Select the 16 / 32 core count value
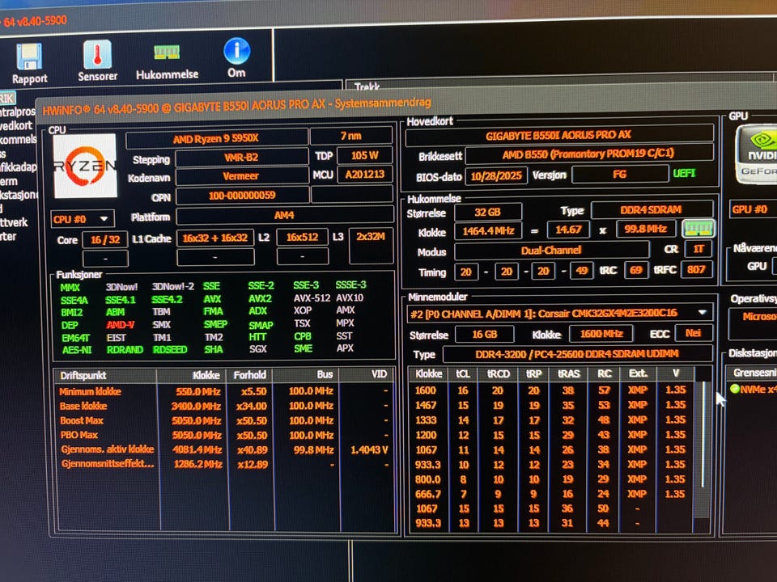This screenshot has width=777, height=582. [x=105, y=239]
